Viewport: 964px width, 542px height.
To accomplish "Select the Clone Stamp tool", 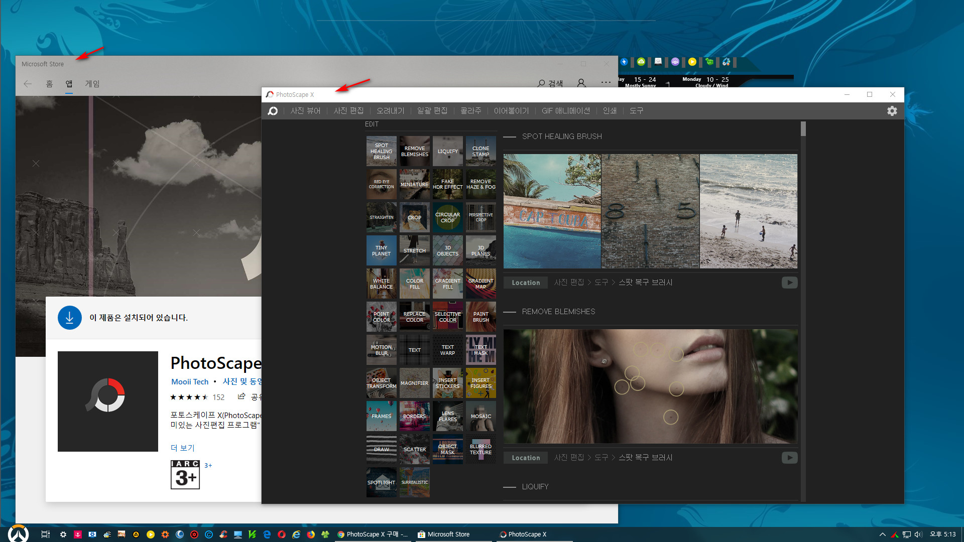I will click(x=480, y=151).
